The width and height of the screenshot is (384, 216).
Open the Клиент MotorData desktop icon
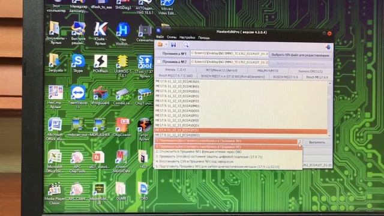pos(121,162)
